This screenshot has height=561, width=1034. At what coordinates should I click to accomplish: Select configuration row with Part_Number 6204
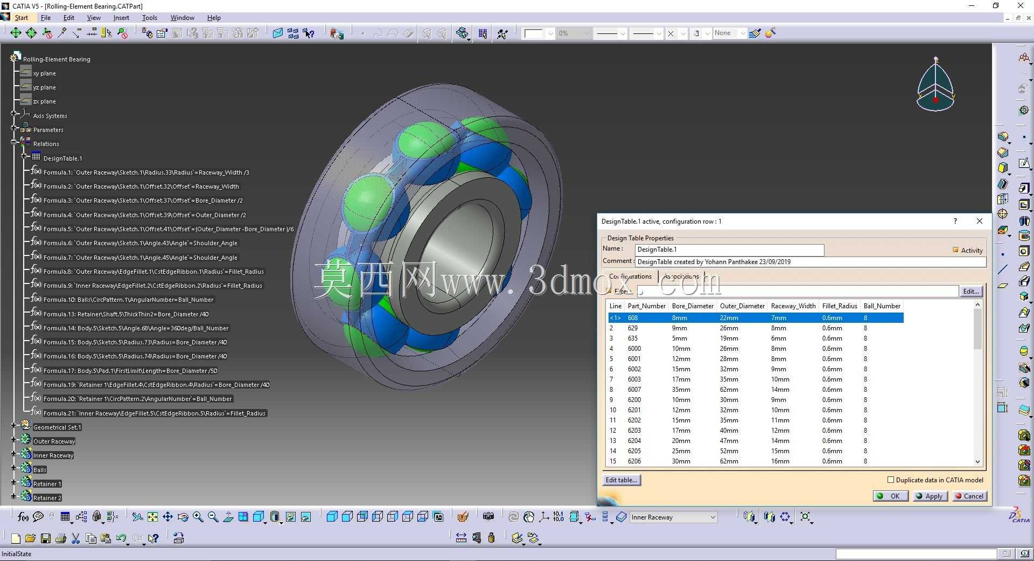pos(756,440)
